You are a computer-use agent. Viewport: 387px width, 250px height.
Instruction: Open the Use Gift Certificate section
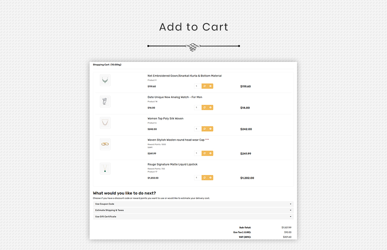pos(193,217)
